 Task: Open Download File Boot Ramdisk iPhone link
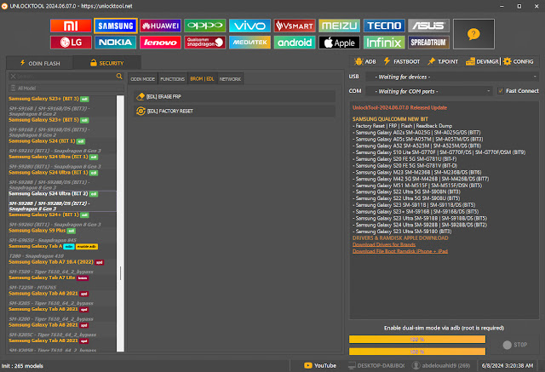click(x=400, y=251)
